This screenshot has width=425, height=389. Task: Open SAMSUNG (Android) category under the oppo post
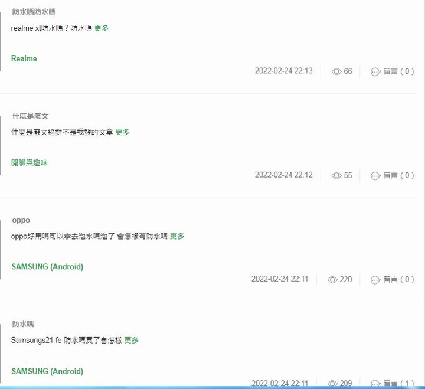47,267
